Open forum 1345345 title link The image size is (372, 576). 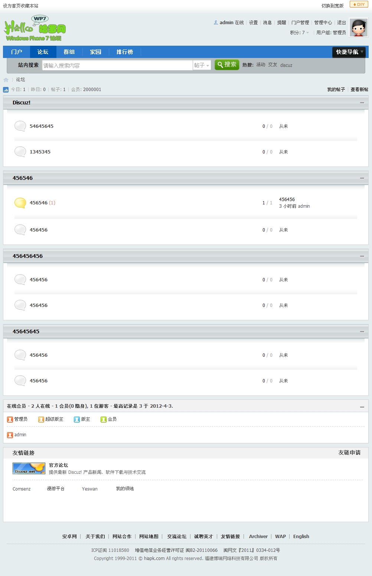pyautogui.click(x=40, y=152)
